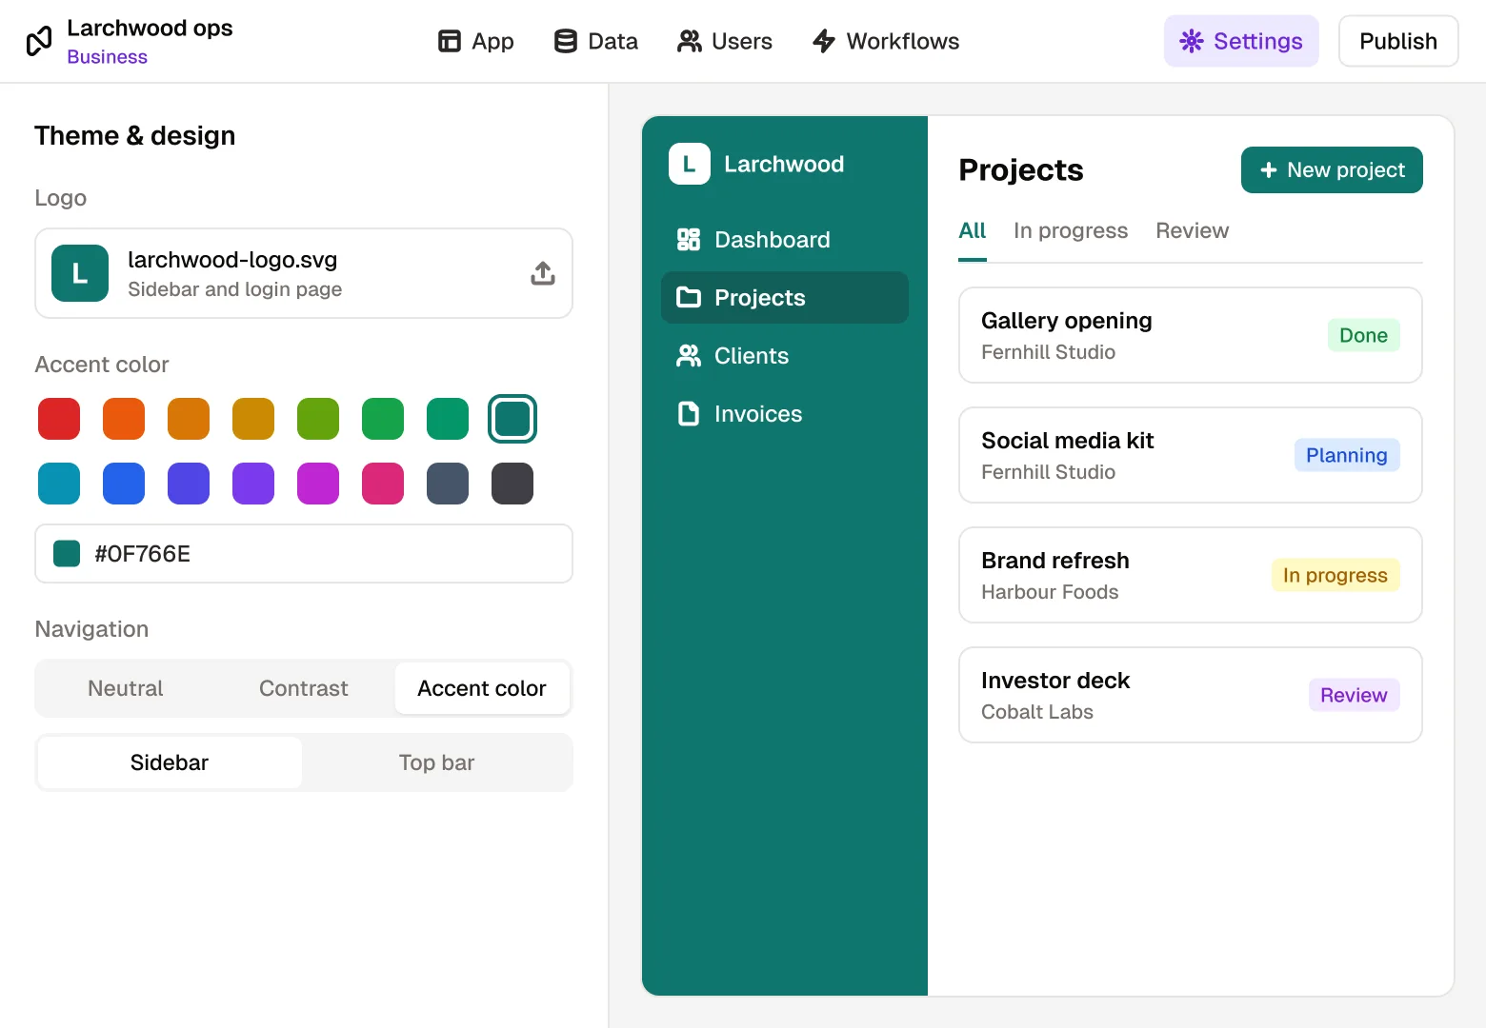The width and height of the screenshot is (1486, 1028).
Task: Switch to the In progress projects tab
Action: [1071, 231]
